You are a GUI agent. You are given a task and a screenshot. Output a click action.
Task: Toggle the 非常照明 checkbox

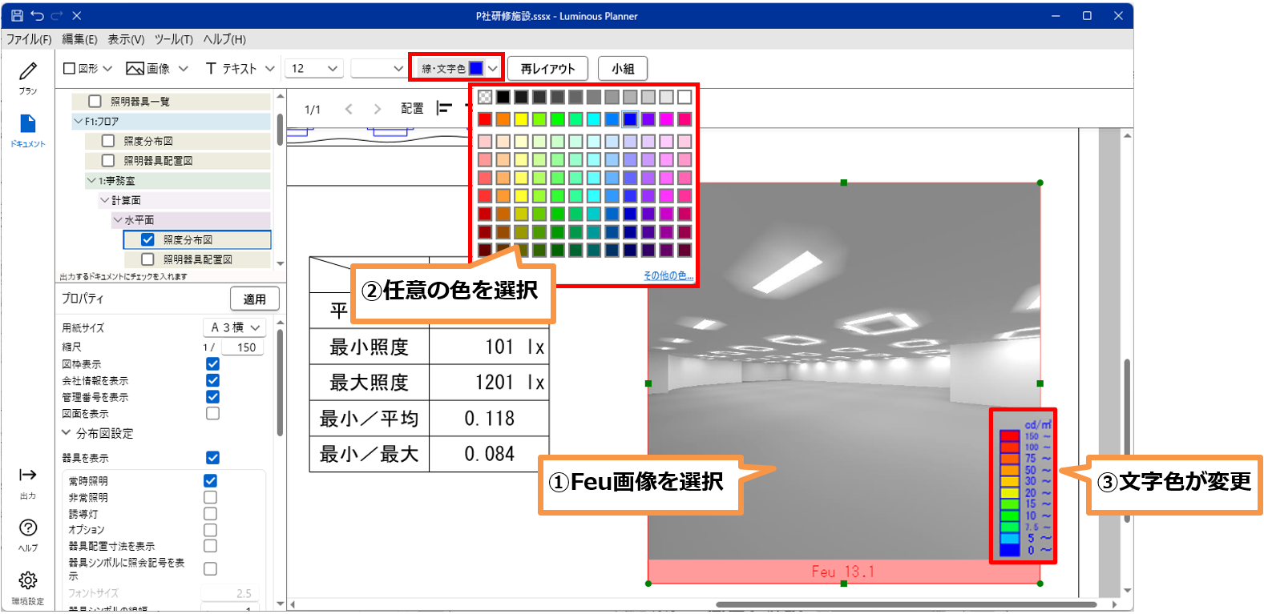(x=210, y=497)
